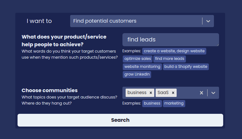This screenshot has height=139, width=242.
Task: Focus the find leads text area
Action: click(171, 40)
